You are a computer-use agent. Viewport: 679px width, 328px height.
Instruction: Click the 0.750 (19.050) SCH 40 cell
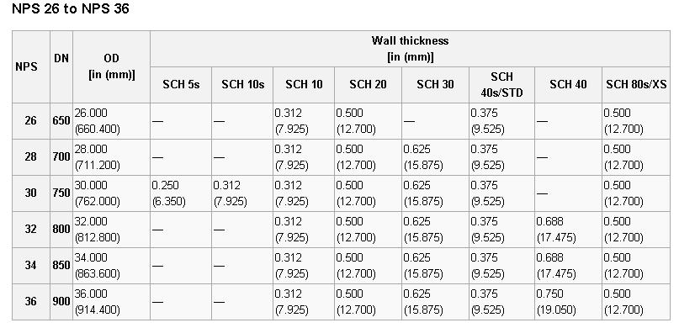pyautogui.click(x=568, y=302)
